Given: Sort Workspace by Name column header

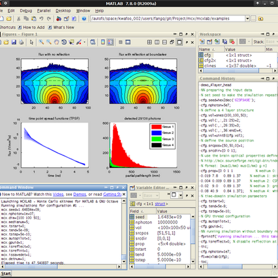Looking at the screenshot, I should 211,49.
